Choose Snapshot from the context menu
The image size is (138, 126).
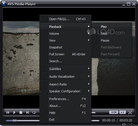65,47
